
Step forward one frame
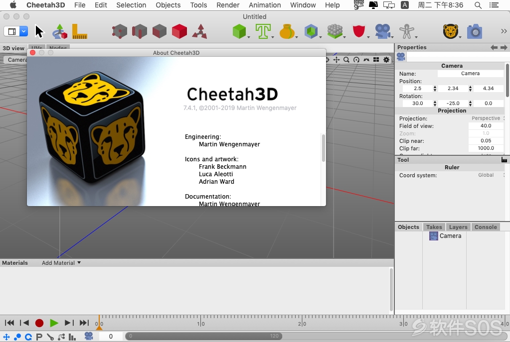click(69, 323)
